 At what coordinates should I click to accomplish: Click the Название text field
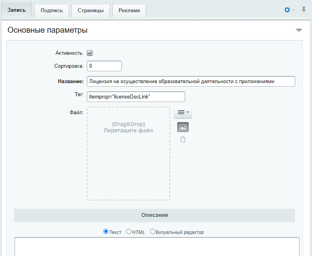coord(191,82)
